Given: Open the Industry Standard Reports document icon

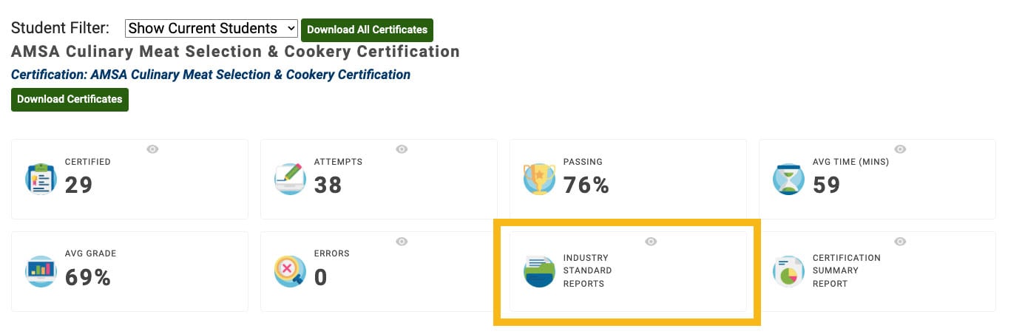Looking at the screenshot, I should pyautogui.click(x=539, y=271).
